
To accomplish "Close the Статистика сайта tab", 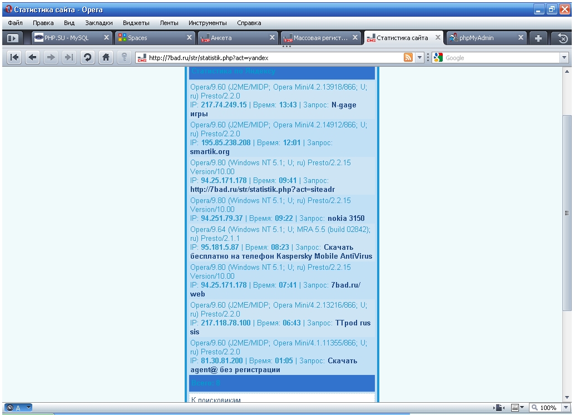I will point(438,37).
